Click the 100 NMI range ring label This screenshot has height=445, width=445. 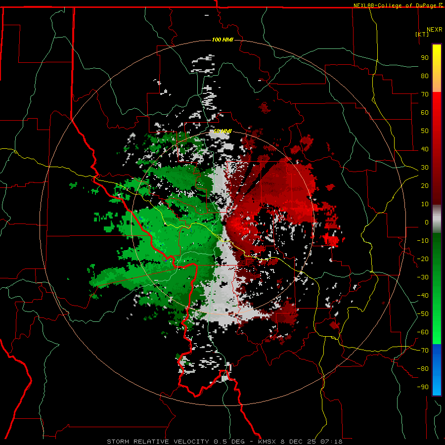click(x=222, y=40)
